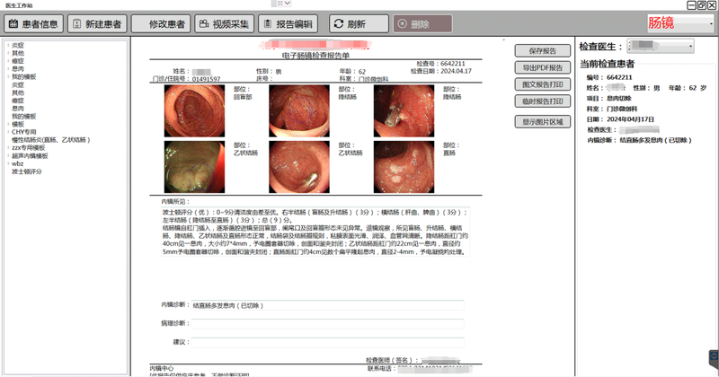
Task: Click the 编号 6642211 in the patient panel
Action: click(x=609, y=77)
